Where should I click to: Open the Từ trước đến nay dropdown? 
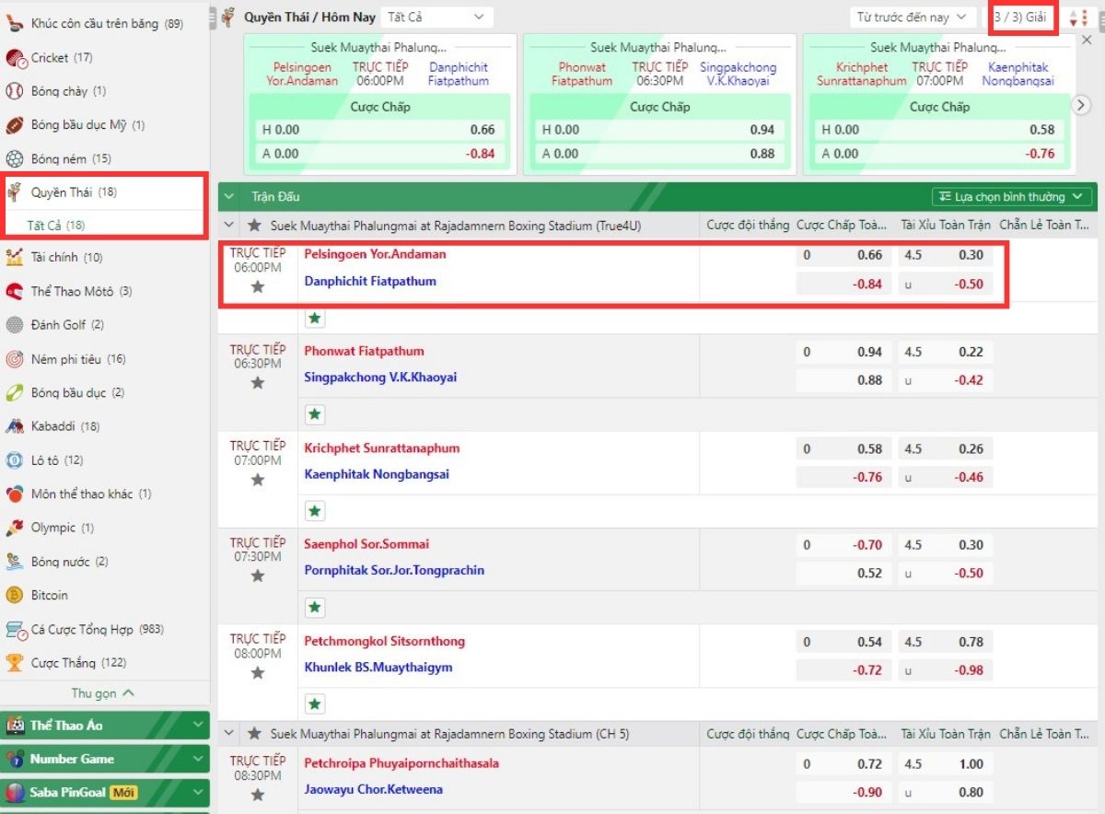pyautogui.click(x=911, y=17)
